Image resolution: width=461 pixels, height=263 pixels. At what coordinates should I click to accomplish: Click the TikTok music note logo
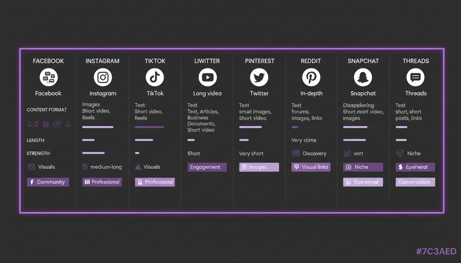point(155,77)
